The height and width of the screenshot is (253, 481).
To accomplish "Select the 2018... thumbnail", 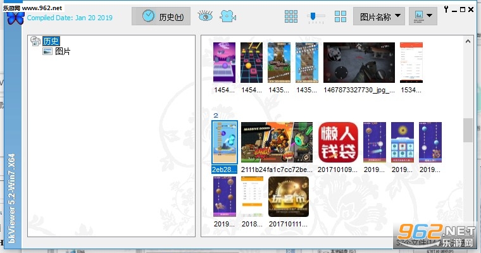I will coord(252,197).
